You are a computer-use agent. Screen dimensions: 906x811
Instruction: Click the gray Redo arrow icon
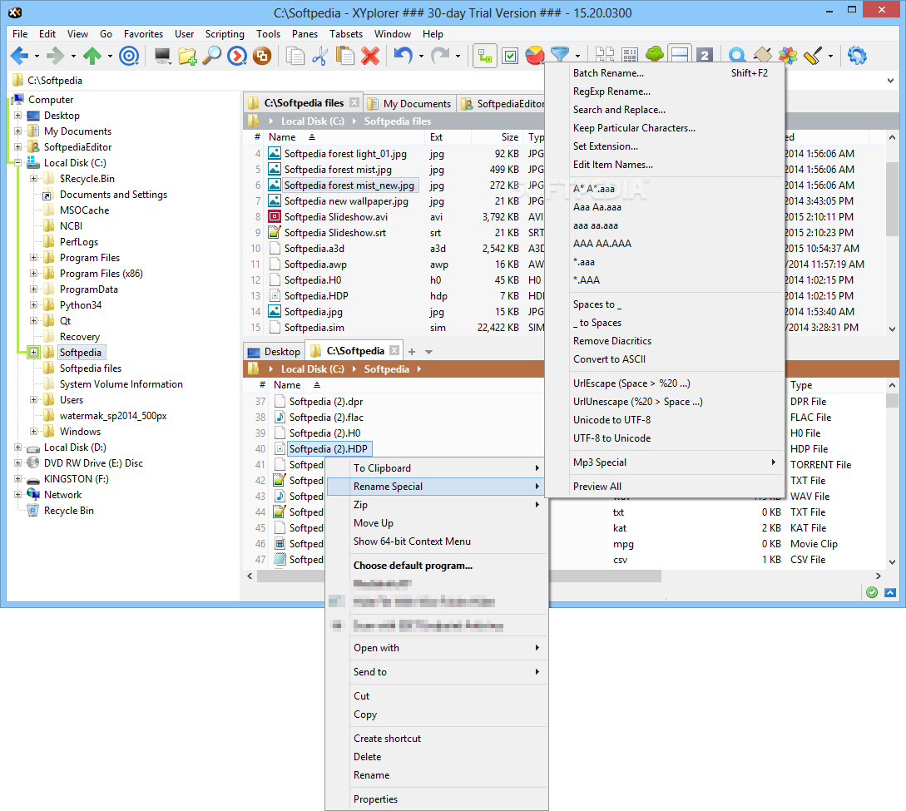[x=440, y=56]
